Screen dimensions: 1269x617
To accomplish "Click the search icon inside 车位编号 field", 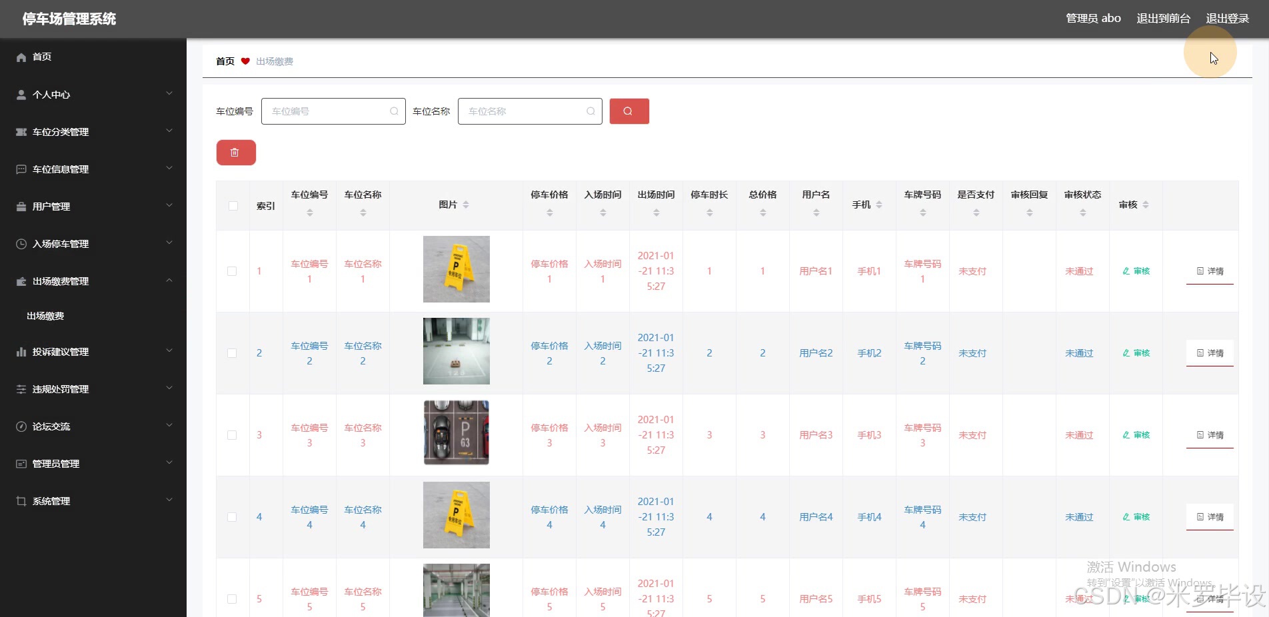I will click(394, 111).
